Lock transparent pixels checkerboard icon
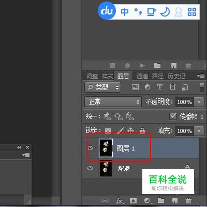The image size is (207, 207). click(108, 131)
